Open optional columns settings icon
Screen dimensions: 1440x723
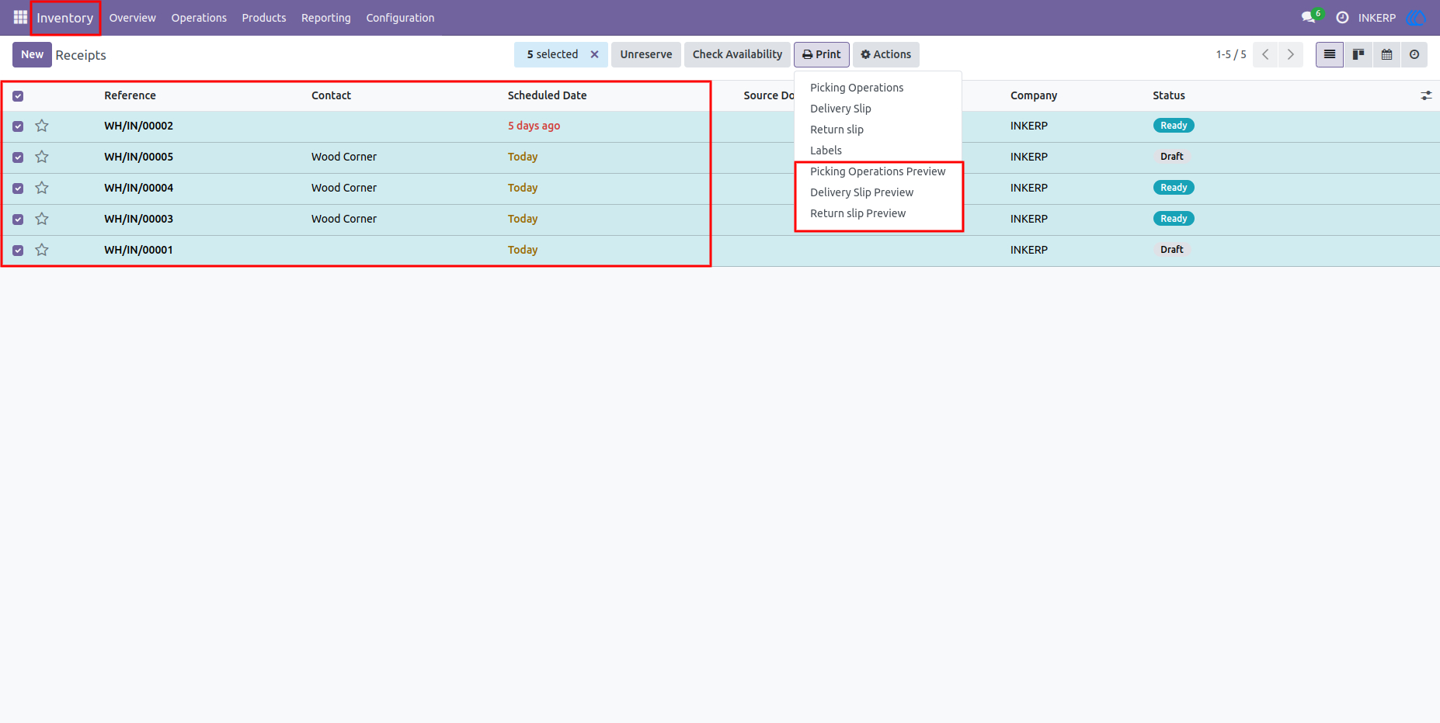click(x=1426, y=95)
